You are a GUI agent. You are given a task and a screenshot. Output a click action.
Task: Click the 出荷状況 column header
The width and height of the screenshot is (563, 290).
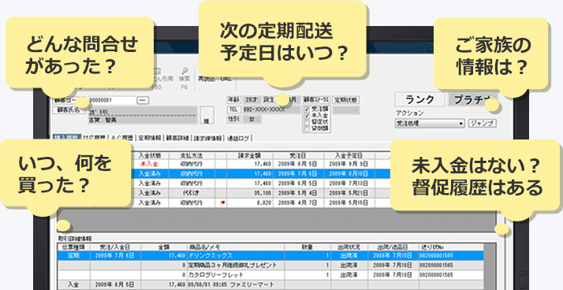click(349, 247)
